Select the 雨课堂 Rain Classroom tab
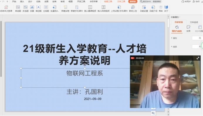This screenshot has height=116, width=203. 133,1
